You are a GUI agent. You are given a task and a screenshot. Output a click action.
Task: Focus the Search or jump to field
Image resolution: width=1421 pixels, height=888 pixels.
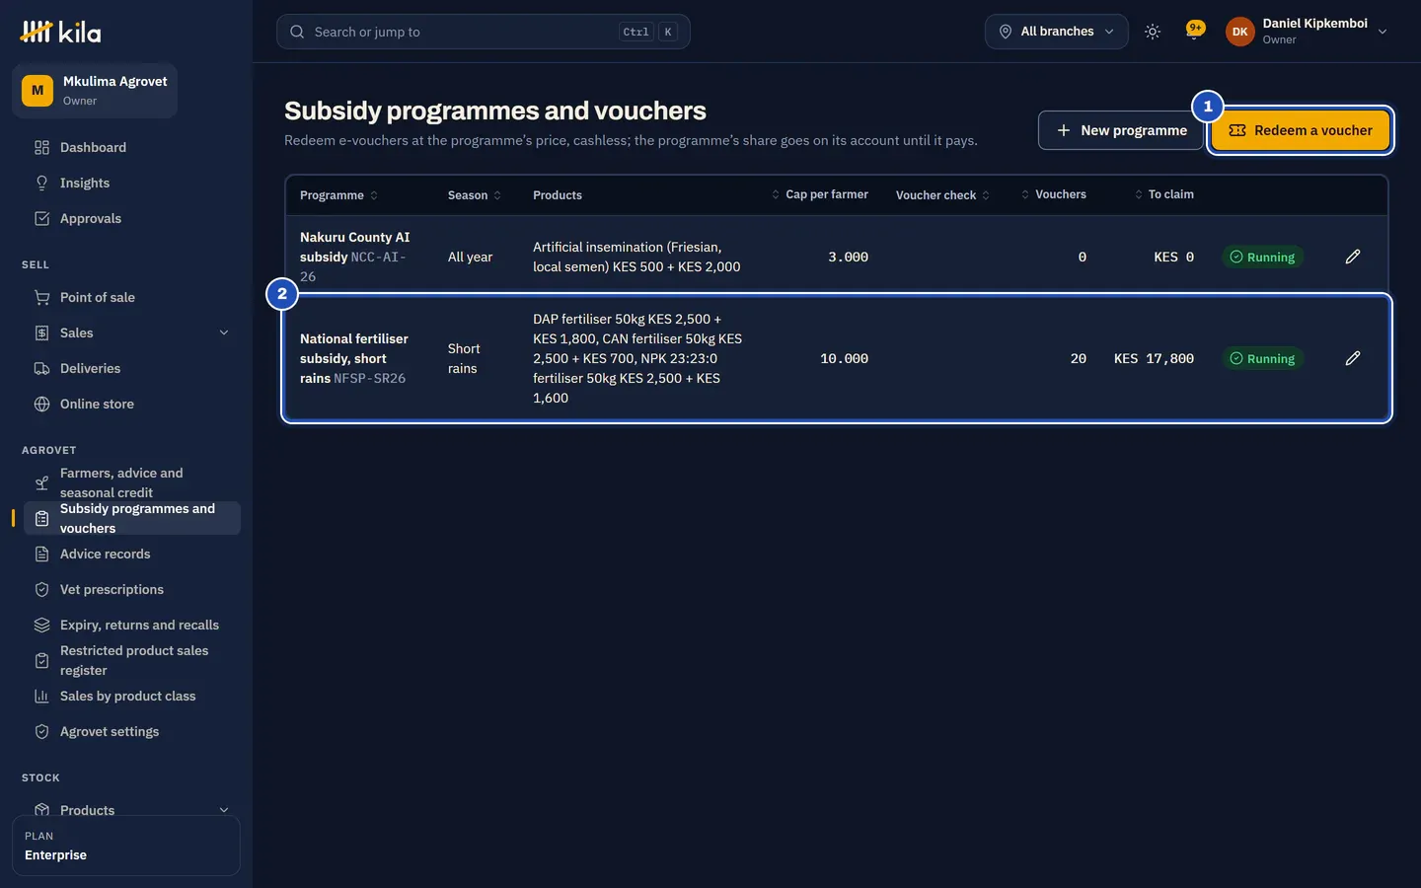[x=483, y=32]
